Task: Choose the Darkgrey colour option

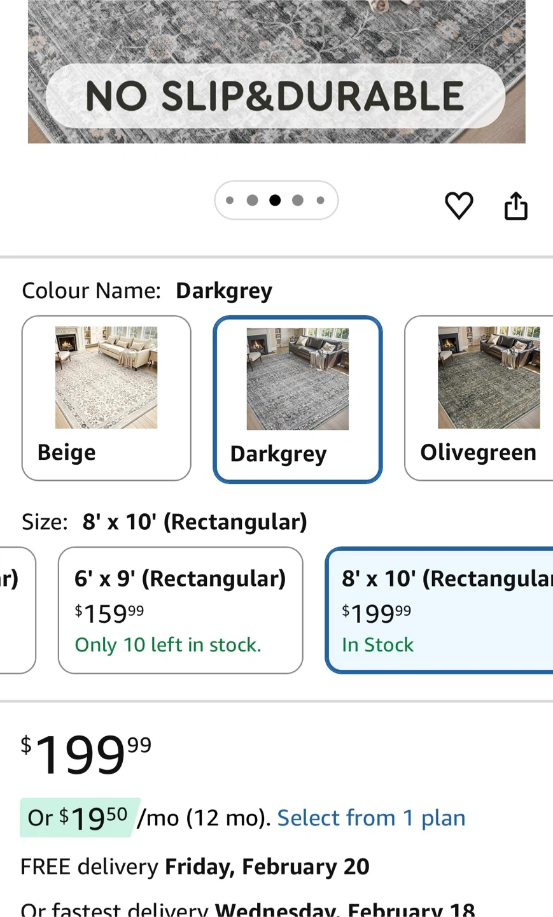Action: pyautogui.click(x=297, y=399)
